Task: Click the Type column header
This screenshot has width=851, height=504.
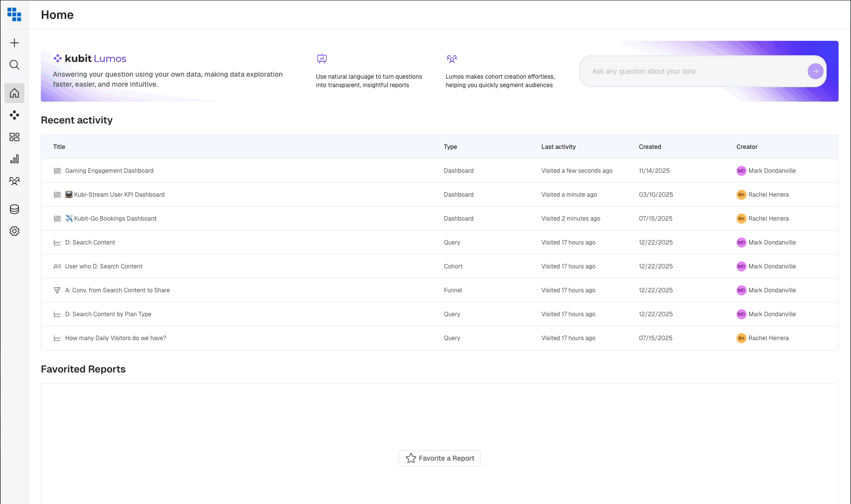Action: click(450, 147)
